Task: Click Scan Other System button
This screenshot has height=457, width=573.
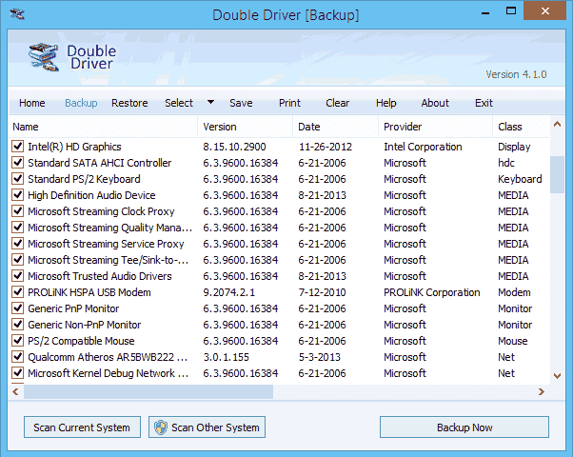Action: 207,427
